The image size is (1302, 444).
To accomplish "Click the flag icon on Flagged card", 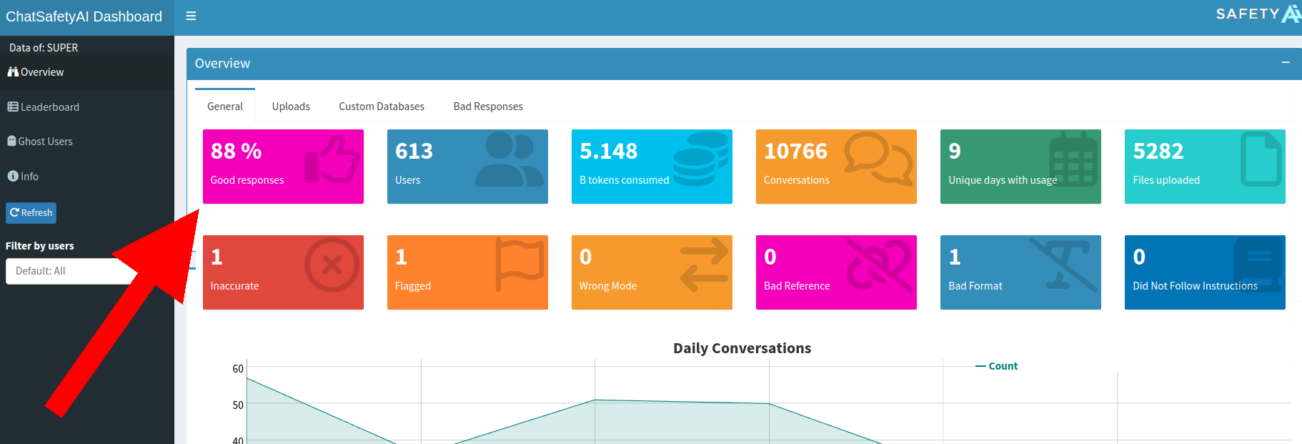I will 520,265.
